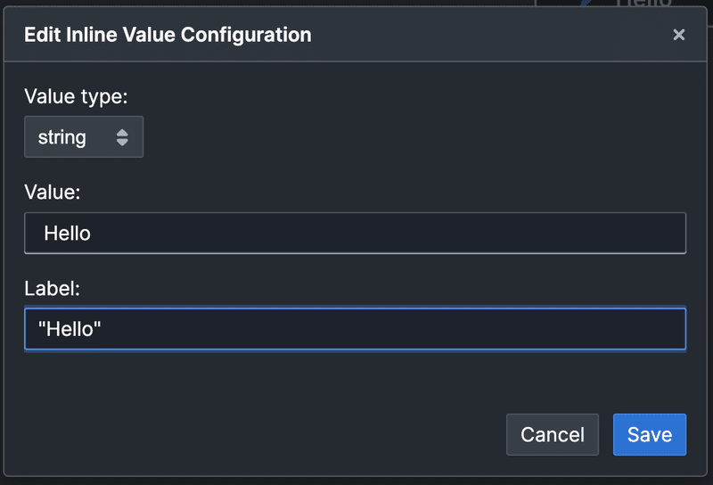The image size is (713, 485).
Task: Close the Edit Inline Value dialog
Action: 679,35
